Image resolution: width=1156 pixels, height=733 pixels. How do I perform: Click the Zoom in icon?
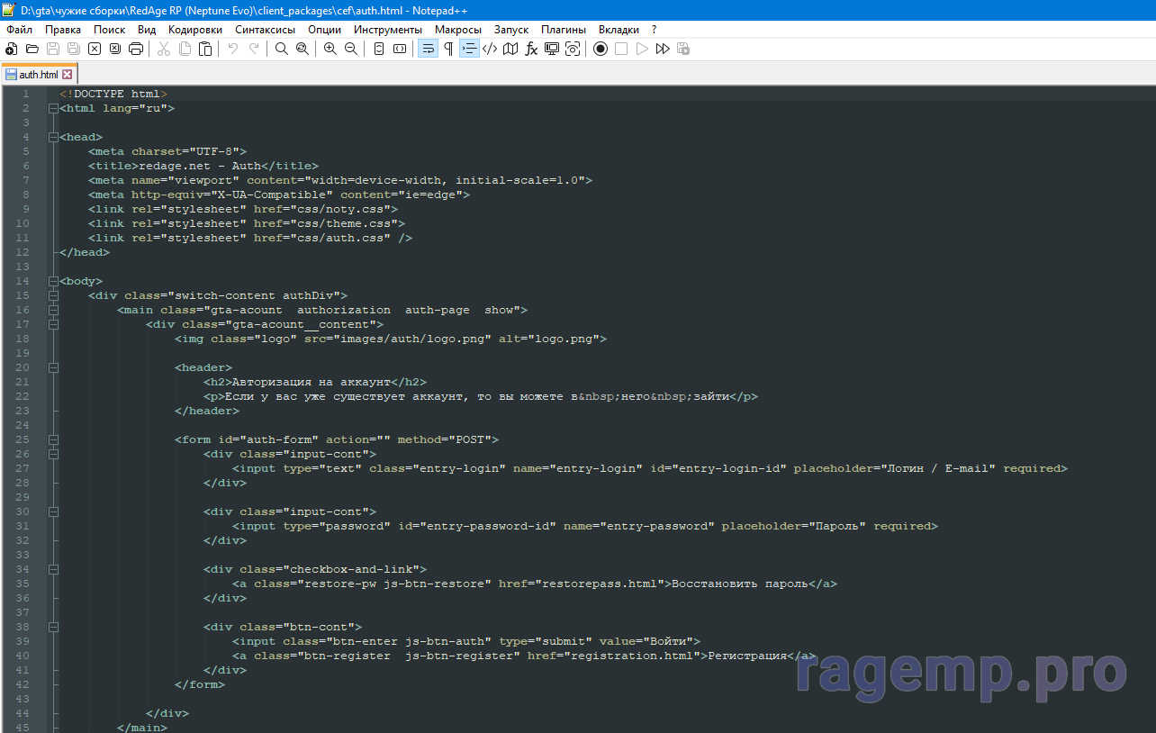point(330,49)
